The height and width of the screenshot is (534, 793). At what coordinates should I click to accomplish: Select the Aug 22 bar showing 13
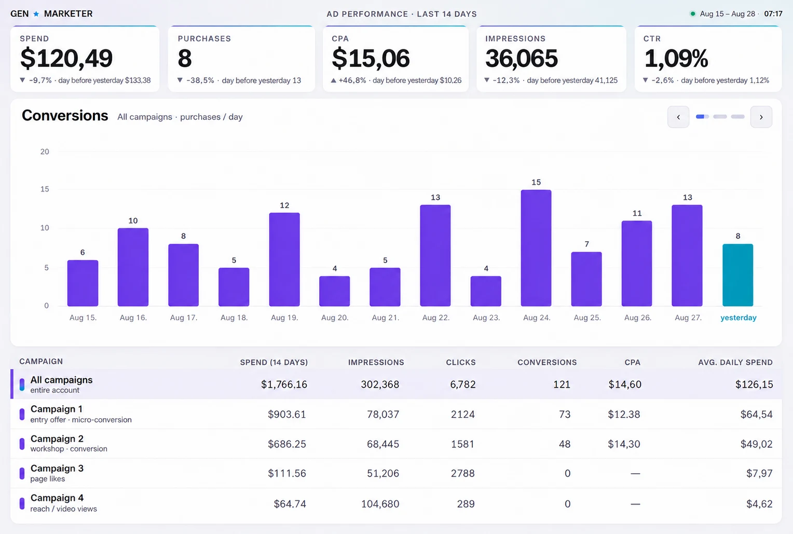click(435, 255)
